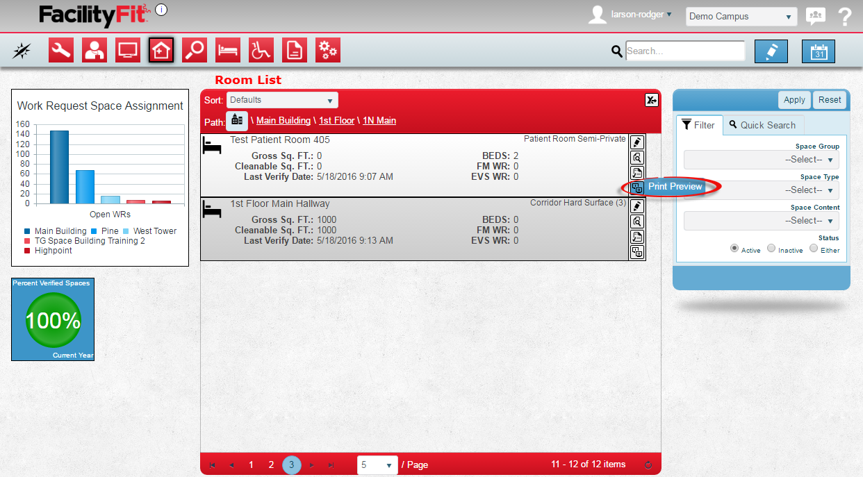The image size is (863, 477).
Task: Click the wrench work request icon
Action: pos(61,50)
